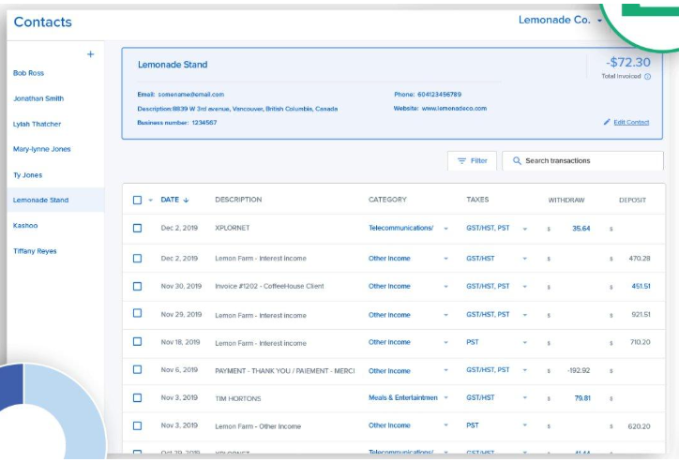Click the 451.51 deposit amount

click(x=641, y=287)
